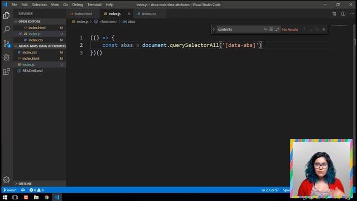Click the red app icon in taskbar
Image resolution: width=357 pixels, height=201 pixels.
tap(26, 197)
